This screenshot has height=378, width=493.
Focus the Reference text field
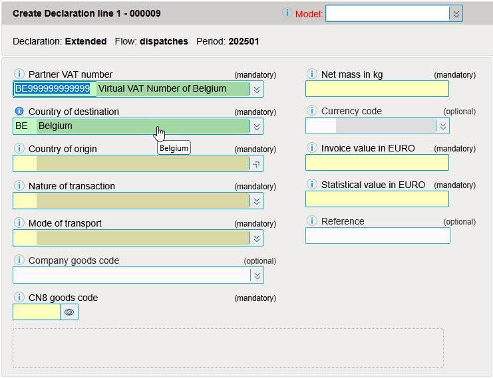377,236
